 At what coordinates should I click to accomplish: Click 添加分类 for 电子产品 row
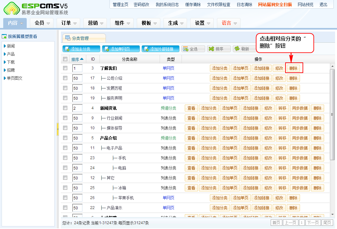pyautogui.click(x=209, y=148)
